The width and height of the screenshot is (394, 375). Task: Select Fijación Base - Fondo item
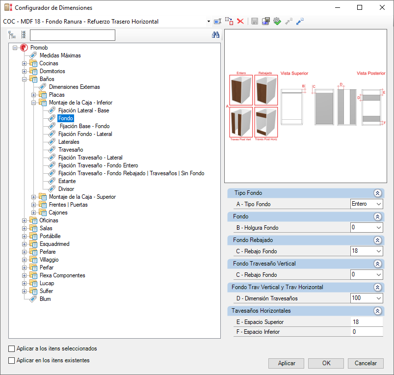(84, 126)
